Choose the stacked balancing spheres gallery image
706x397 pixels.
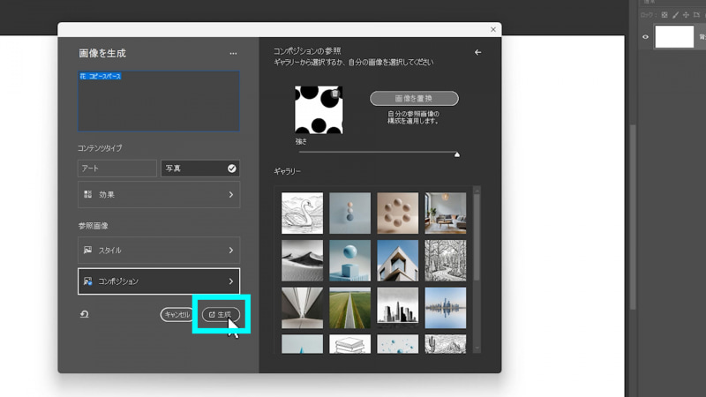point(349,213)
